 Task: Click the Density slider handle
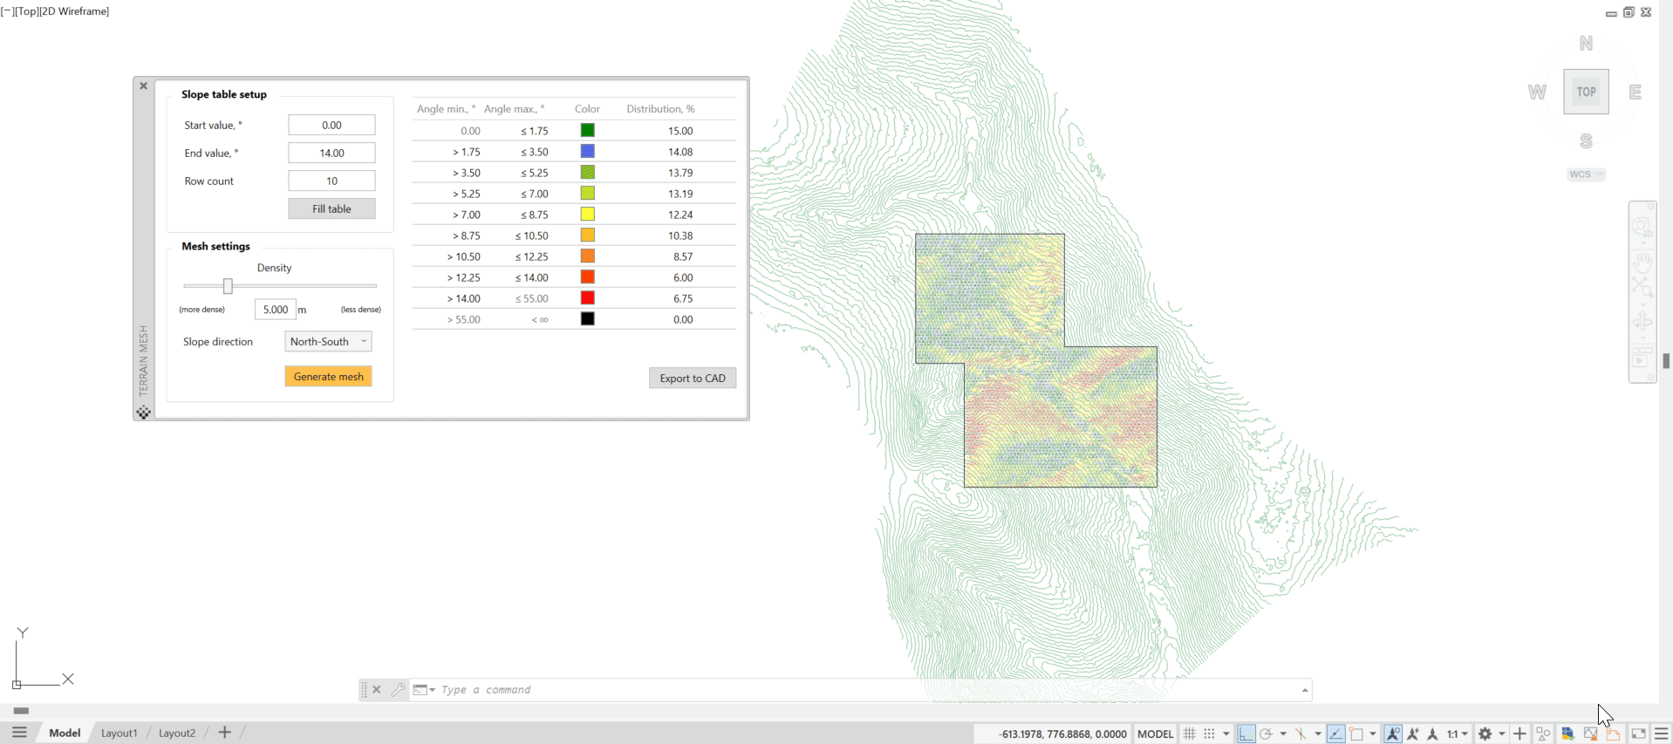point(228,286)
